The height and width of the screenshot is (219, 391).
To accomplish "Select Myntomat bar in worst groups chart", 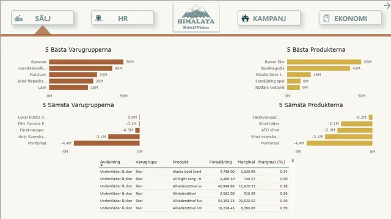I will (107, 143).
